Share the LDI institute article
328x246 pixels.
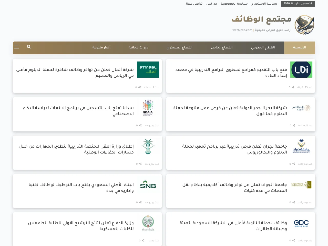(293, 87)
